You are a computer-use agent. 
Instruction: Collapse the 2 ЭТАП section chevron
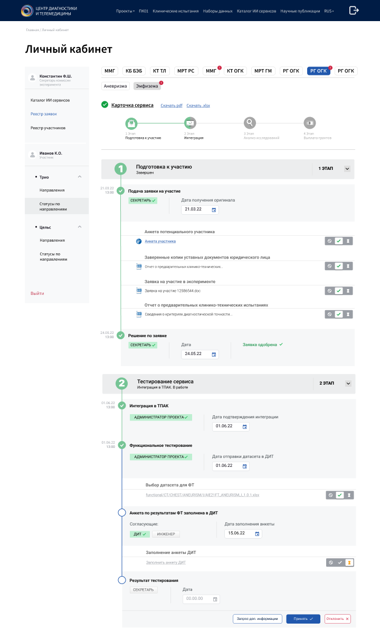point(348,384)
